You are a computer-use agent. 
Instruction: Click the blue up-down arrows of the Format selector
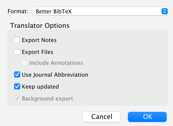165,11
